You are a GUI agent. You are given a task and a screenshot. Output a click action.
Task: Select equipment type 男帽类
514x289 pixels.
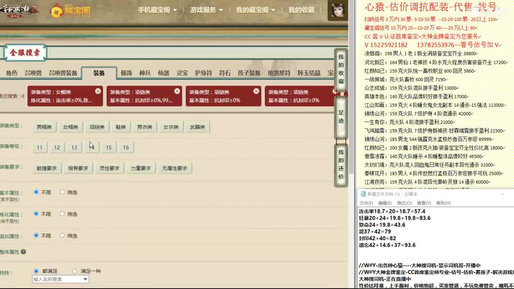point(44,127)
